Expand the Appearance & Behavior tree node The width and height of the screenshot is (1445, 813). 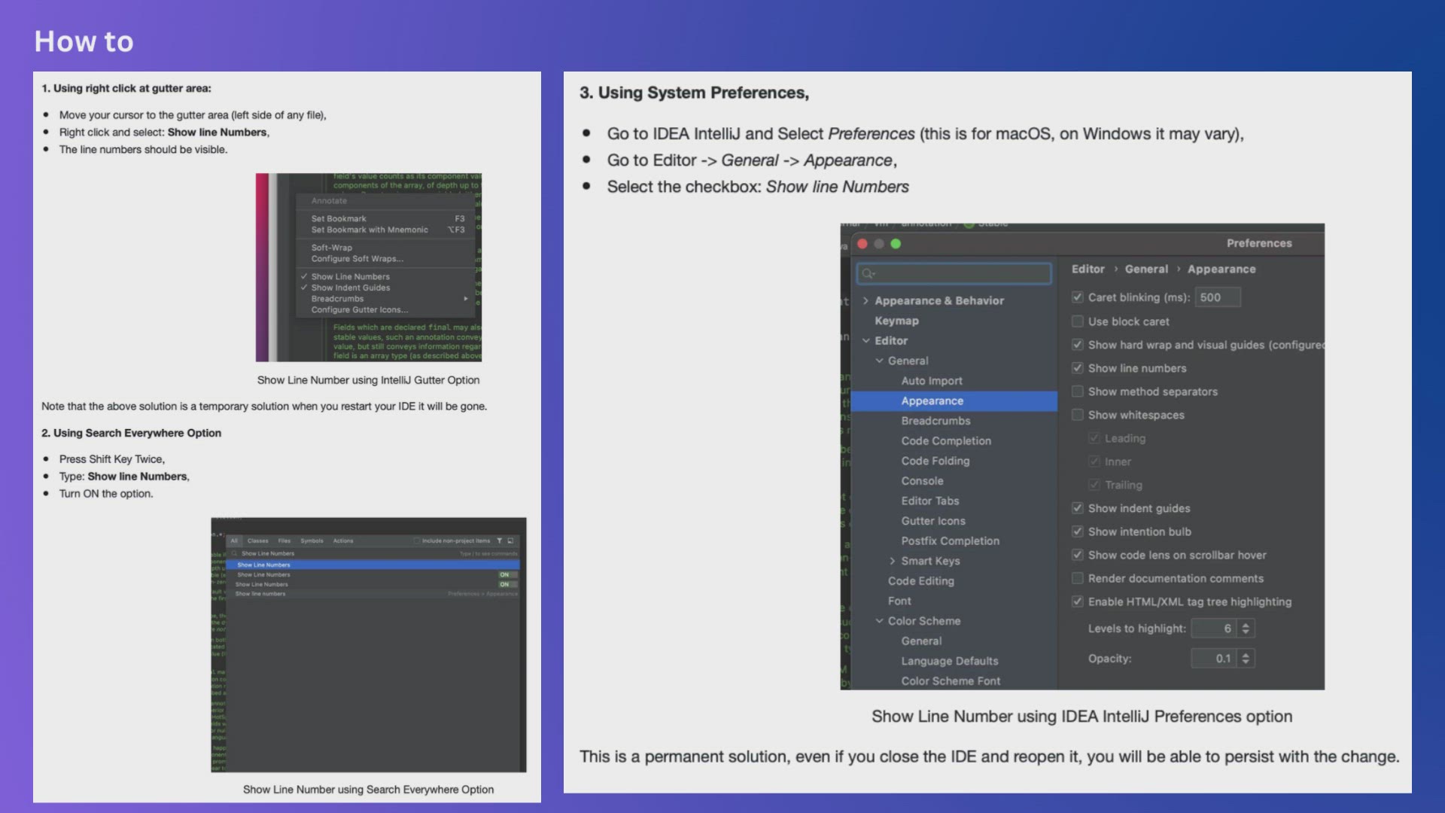click(x=865, y=300)
